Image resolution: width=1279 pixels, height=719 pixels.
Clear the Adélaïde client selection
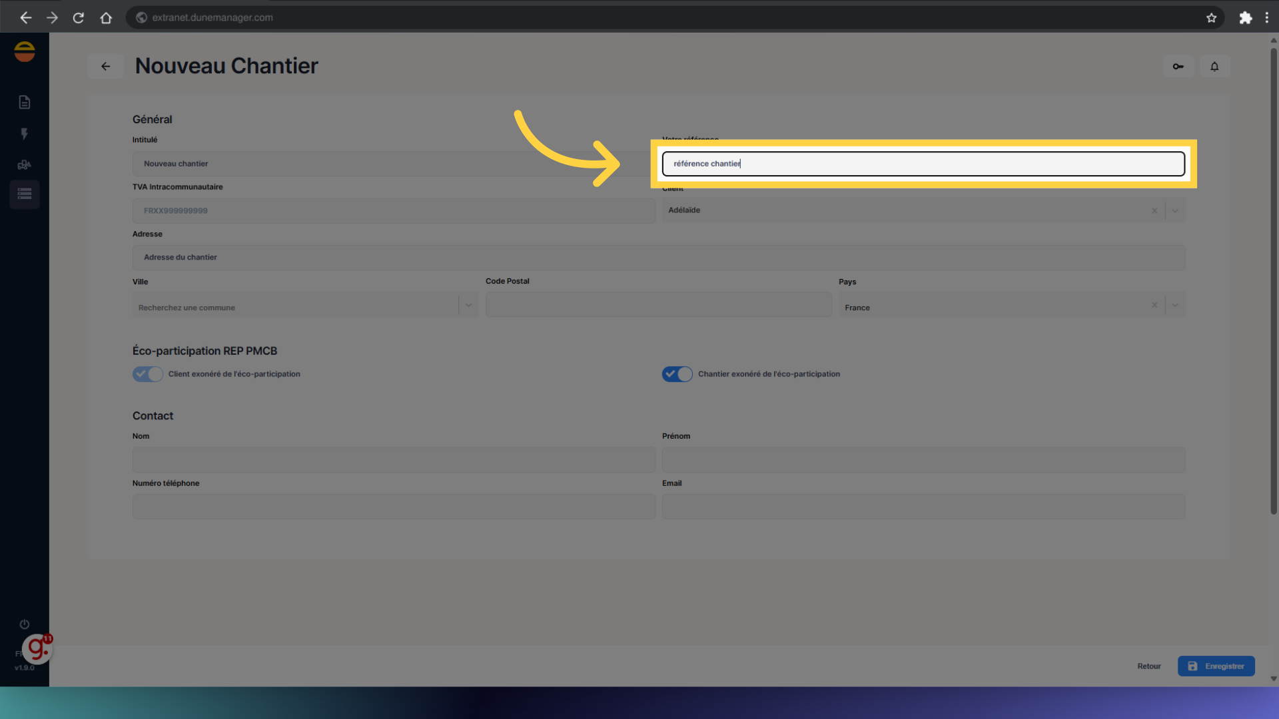(x=1154, y=210)
